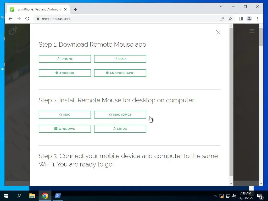Screen dimensions: 268x201
Task: Go back to the previous page
Action: click(x=10, y=19)
